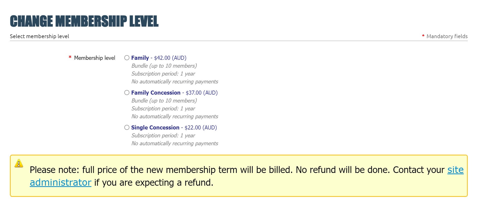The width and height of the screenshot is (483, 204).
Task: Click the $37.00 (AUD) price text
Action: click(202, 93)
